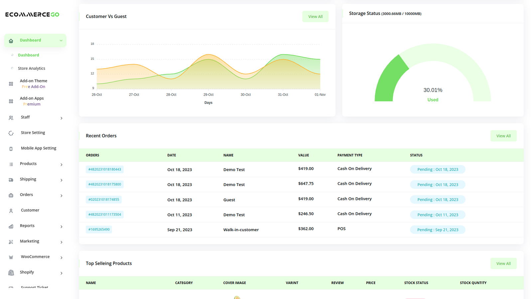Open the WooCommerce menu item
The height and width of the screenshot is (299, 532).
tap(35, 257)
